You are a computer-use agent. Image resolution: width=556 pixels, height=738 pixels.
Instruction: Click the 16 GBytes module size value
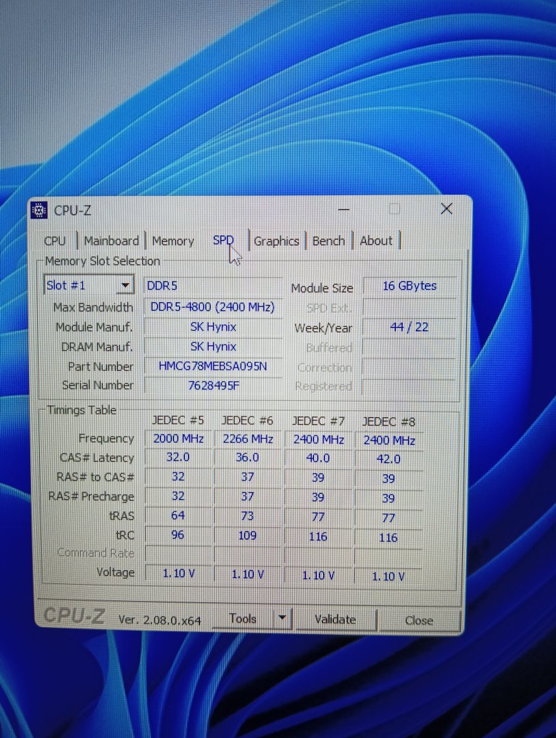(x=409, y=286)
